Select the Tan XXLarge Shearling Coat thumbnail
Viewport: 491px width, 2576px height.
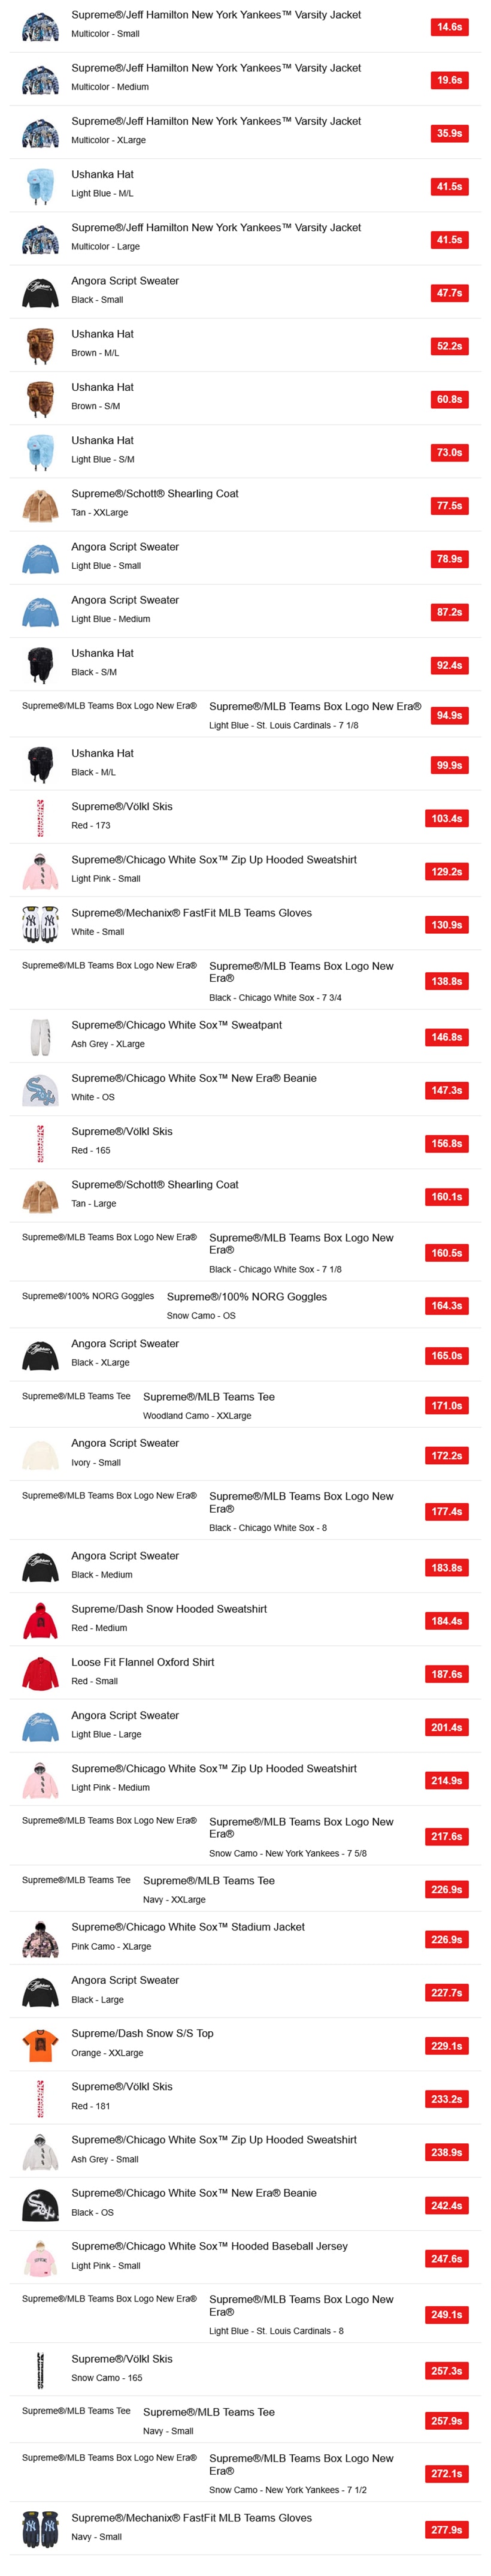[x=40, y=505]
